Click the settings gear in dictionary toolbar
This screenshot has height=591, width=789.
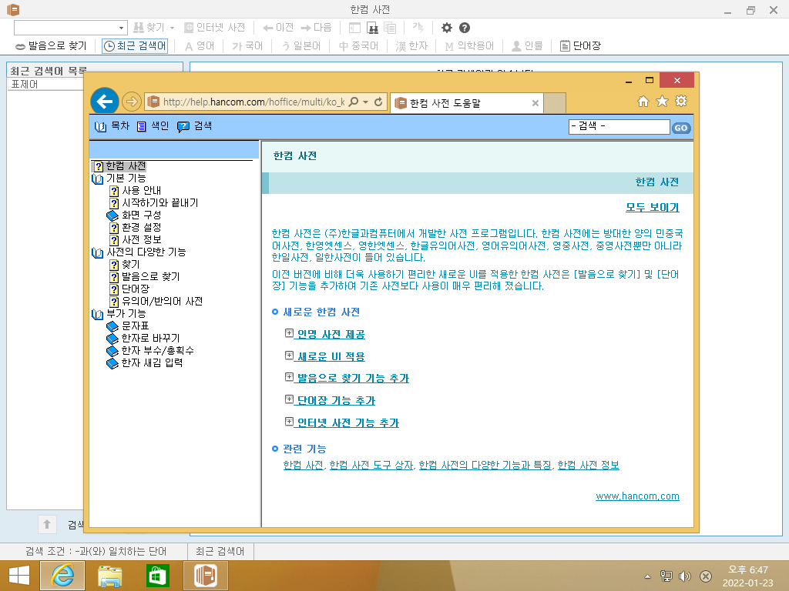point(446,28)
